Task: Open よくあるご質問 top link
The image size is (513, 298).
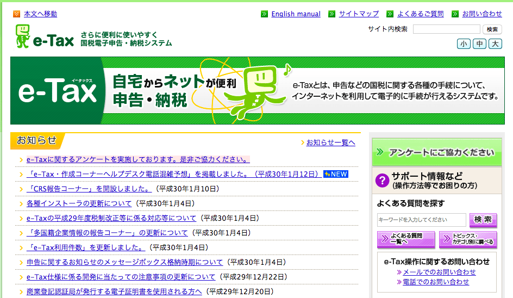Action: pos(421,14)
